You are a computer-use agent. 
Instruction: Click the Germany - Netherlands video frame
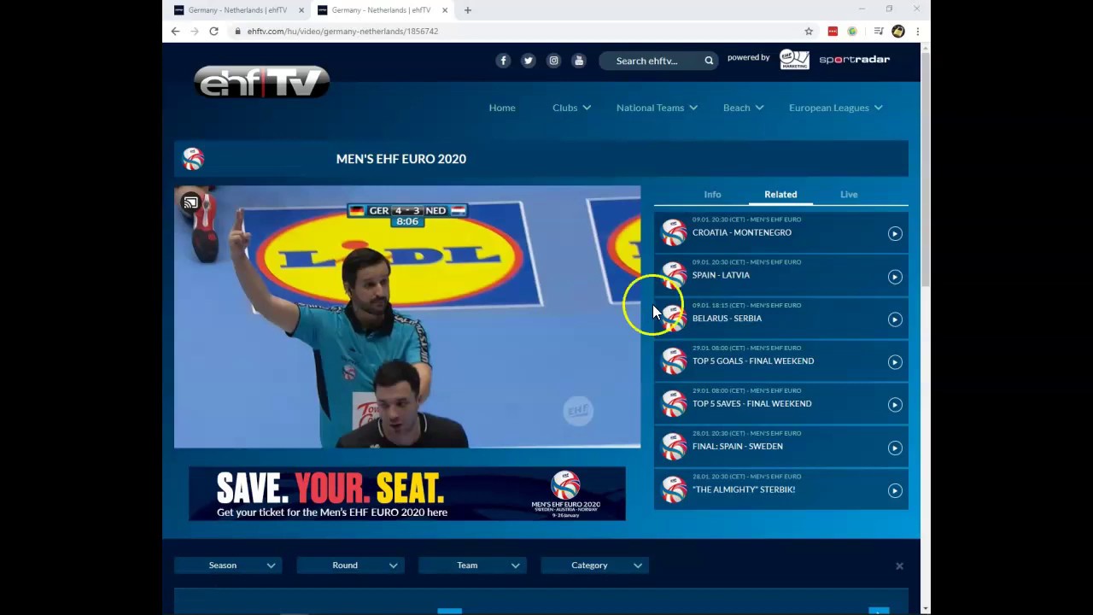407,317
